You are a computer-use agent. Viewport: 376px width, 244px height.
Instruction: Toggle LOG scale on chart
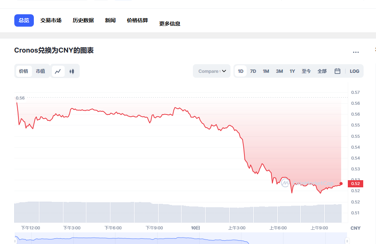point(354,71)
